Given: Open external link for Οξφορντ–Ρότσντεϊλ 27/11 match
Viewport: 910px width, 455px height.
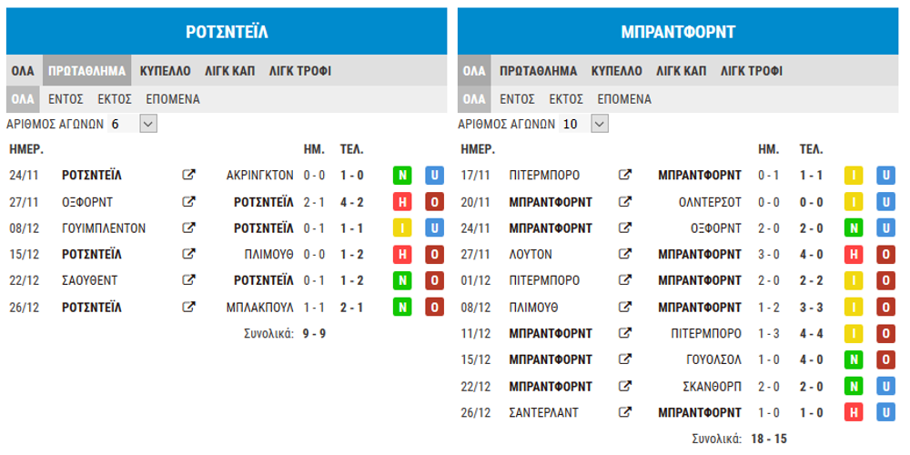Looking at the screenshot, I should (189, 202).
